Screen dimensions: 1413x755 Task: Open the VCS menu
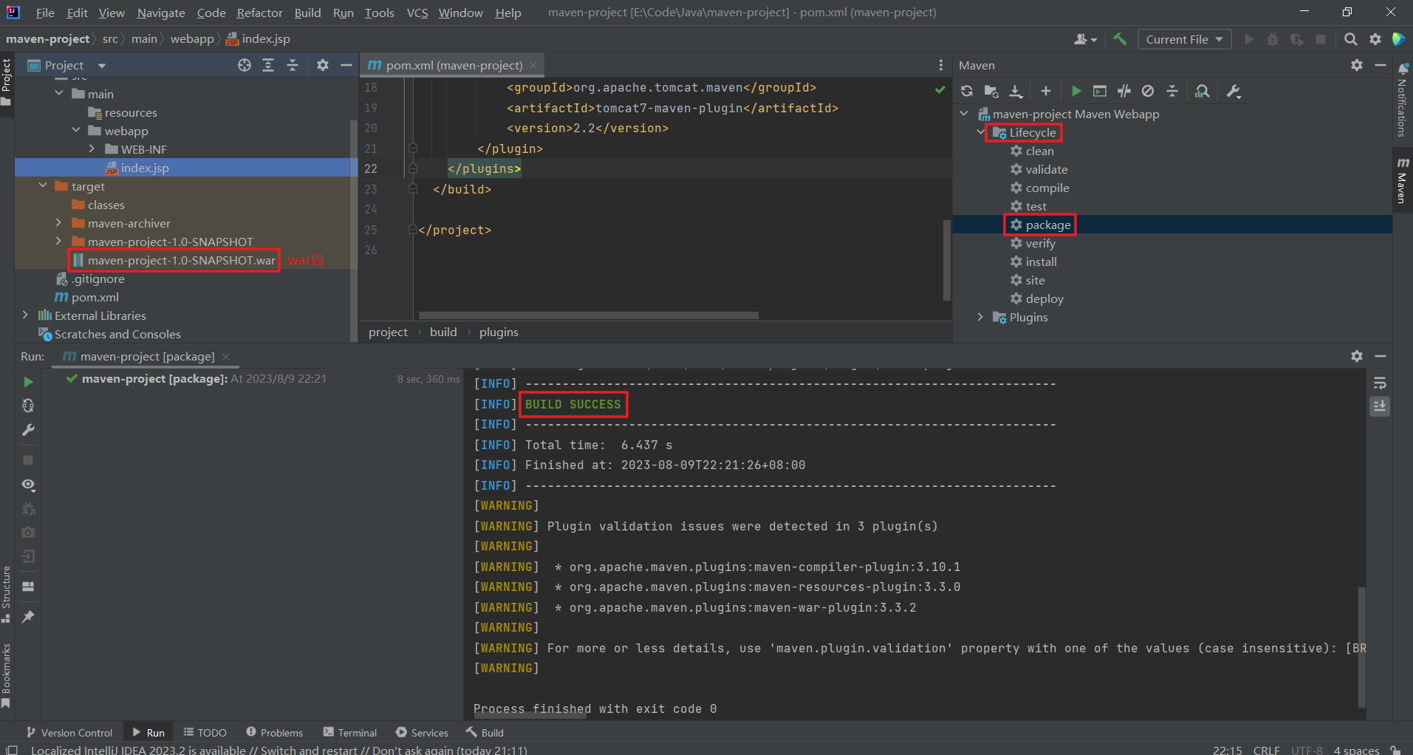coord(417,13)
